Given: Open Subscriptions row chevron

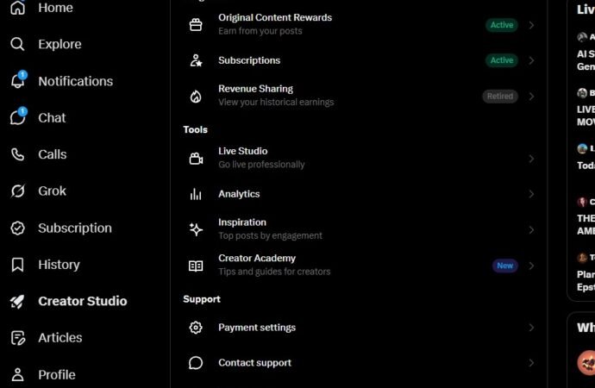Looking at the screenshot, I should point(531,60).
